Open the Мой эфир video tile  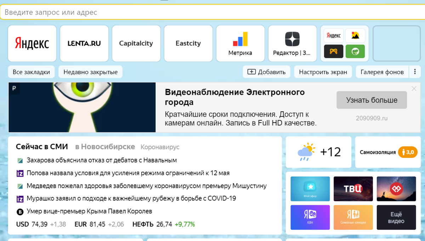310,189
